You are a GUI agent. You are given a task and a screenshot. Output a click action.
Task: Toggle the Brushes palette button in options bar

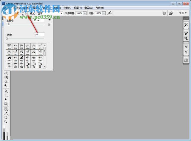point(164,13)
